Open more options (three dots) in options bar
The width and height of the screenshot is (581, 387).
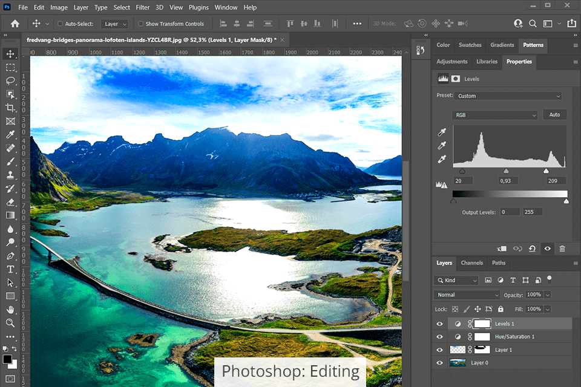tap(357, 24)
